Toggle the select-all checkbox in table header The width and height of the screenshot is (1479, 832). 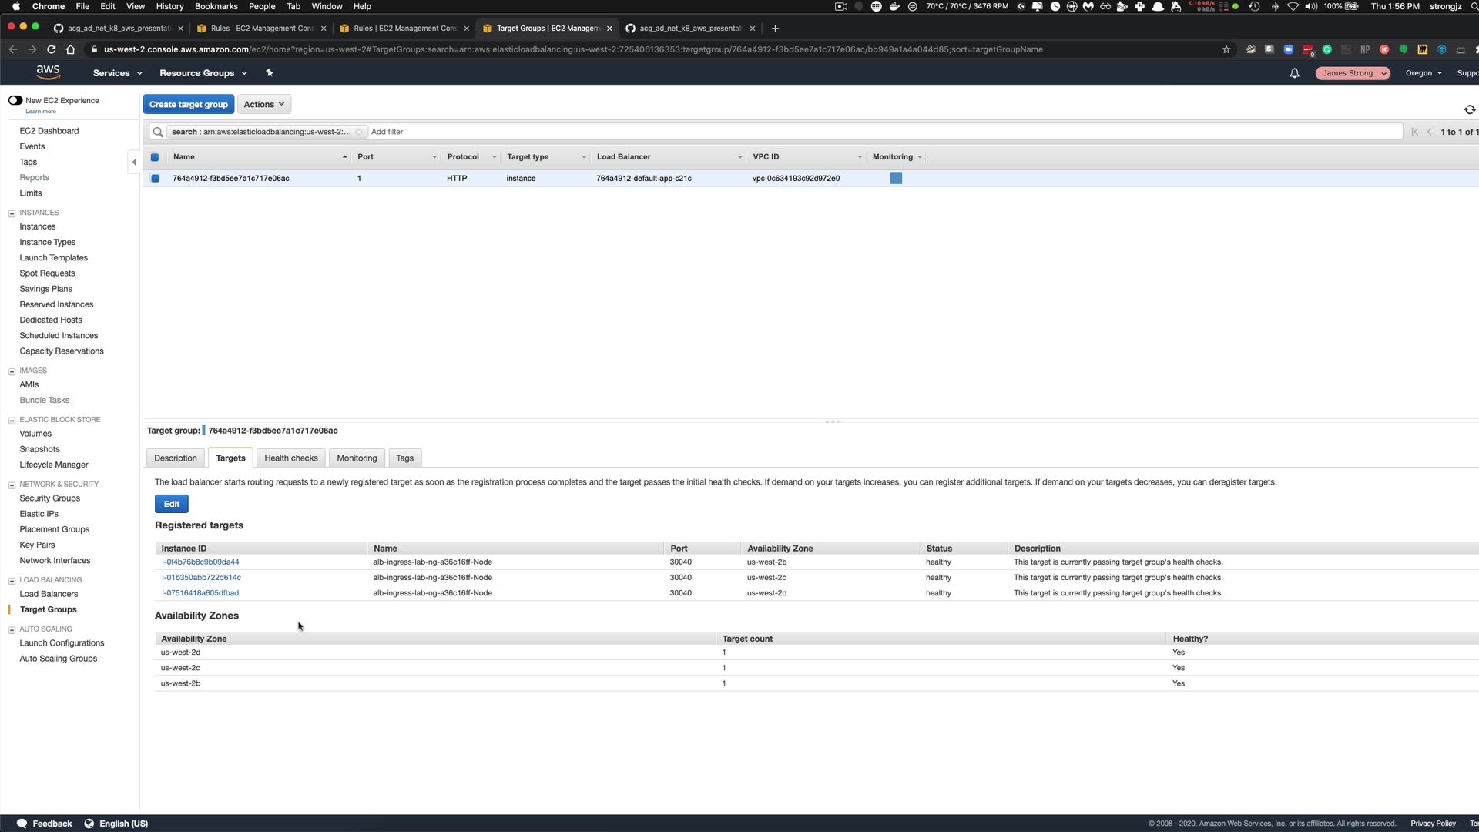click(x=155, y=157)
